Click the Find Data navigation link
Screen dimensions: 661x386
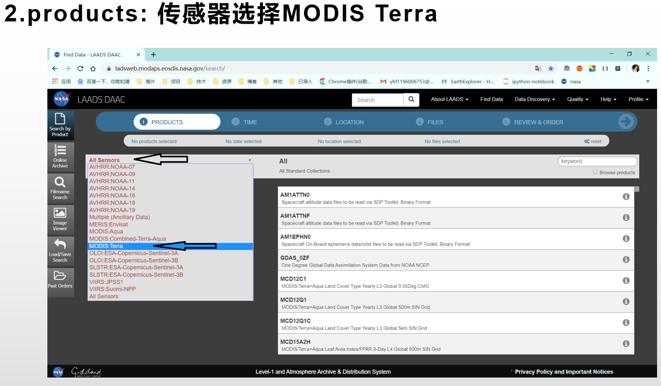(491, 99)
